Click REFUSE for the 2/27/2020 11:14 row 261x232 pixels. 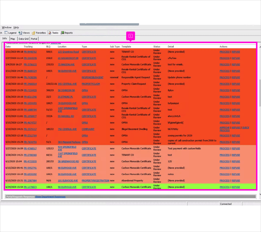[x=236, y=58]
